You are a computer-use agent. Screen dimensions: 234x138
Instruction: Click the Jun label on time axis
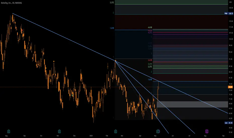[x=173, y=136]
